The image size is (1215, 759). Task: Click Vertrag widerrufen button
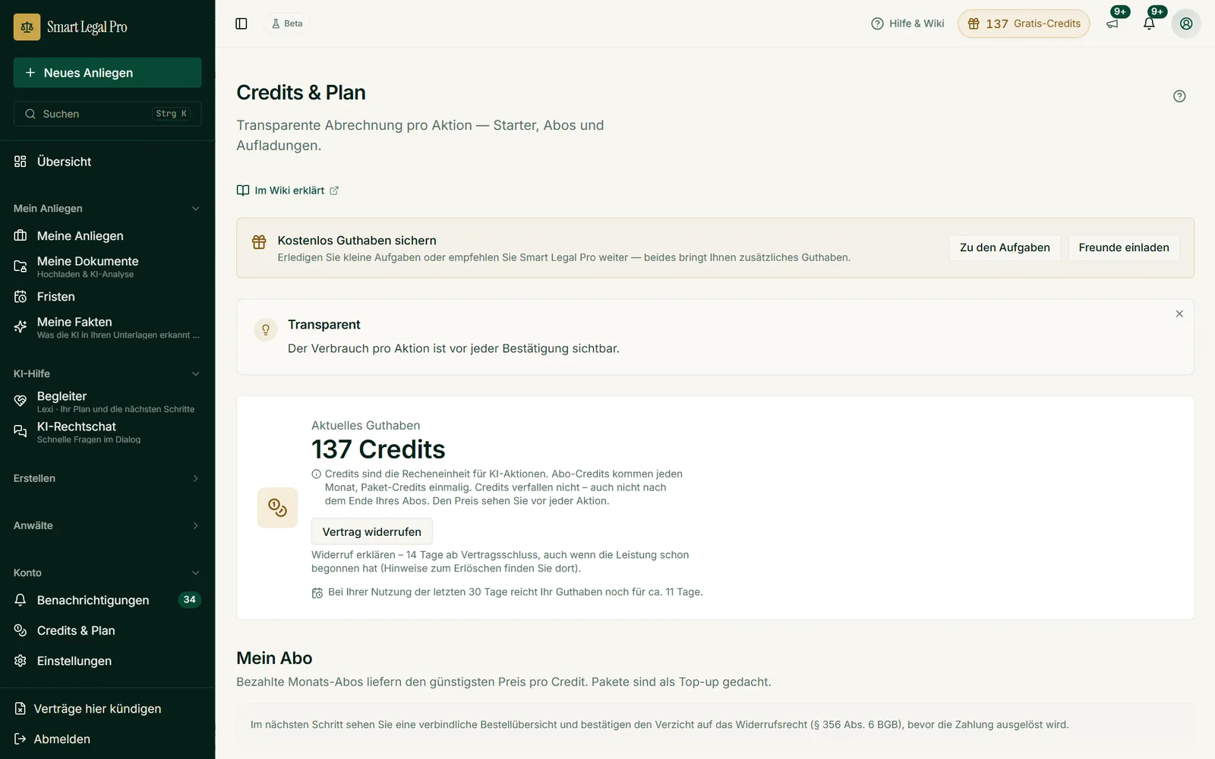372,532
